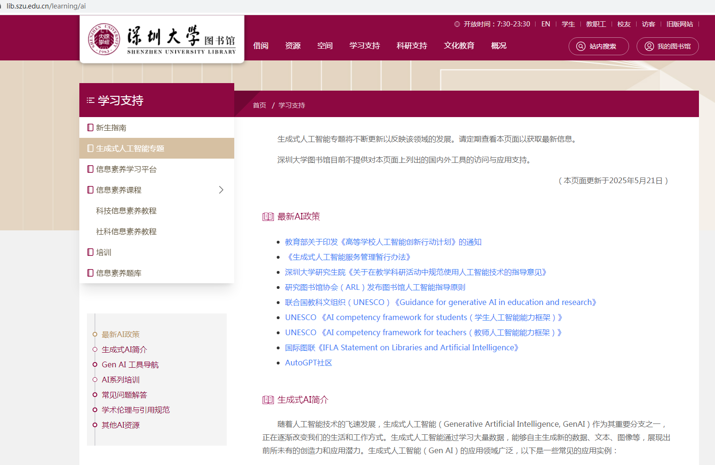Jump to 常见问题解答 anchor link
The image size is (715, 465).
click(x=124, y=395)
